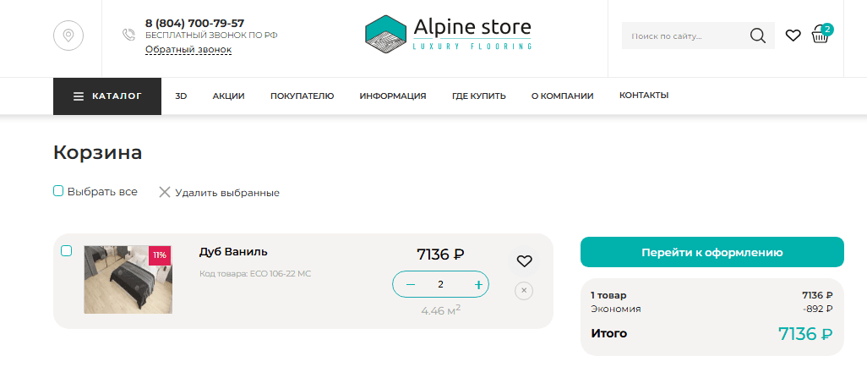
Task: Increase quantity with the plus button
Action: pos(478,284)
